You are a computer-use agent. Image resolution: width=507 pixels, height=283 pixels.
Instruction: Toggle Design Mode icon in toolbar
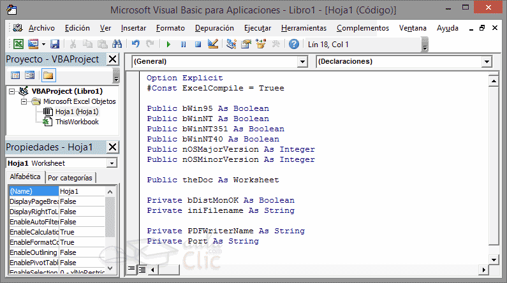[x=213, y=44]
